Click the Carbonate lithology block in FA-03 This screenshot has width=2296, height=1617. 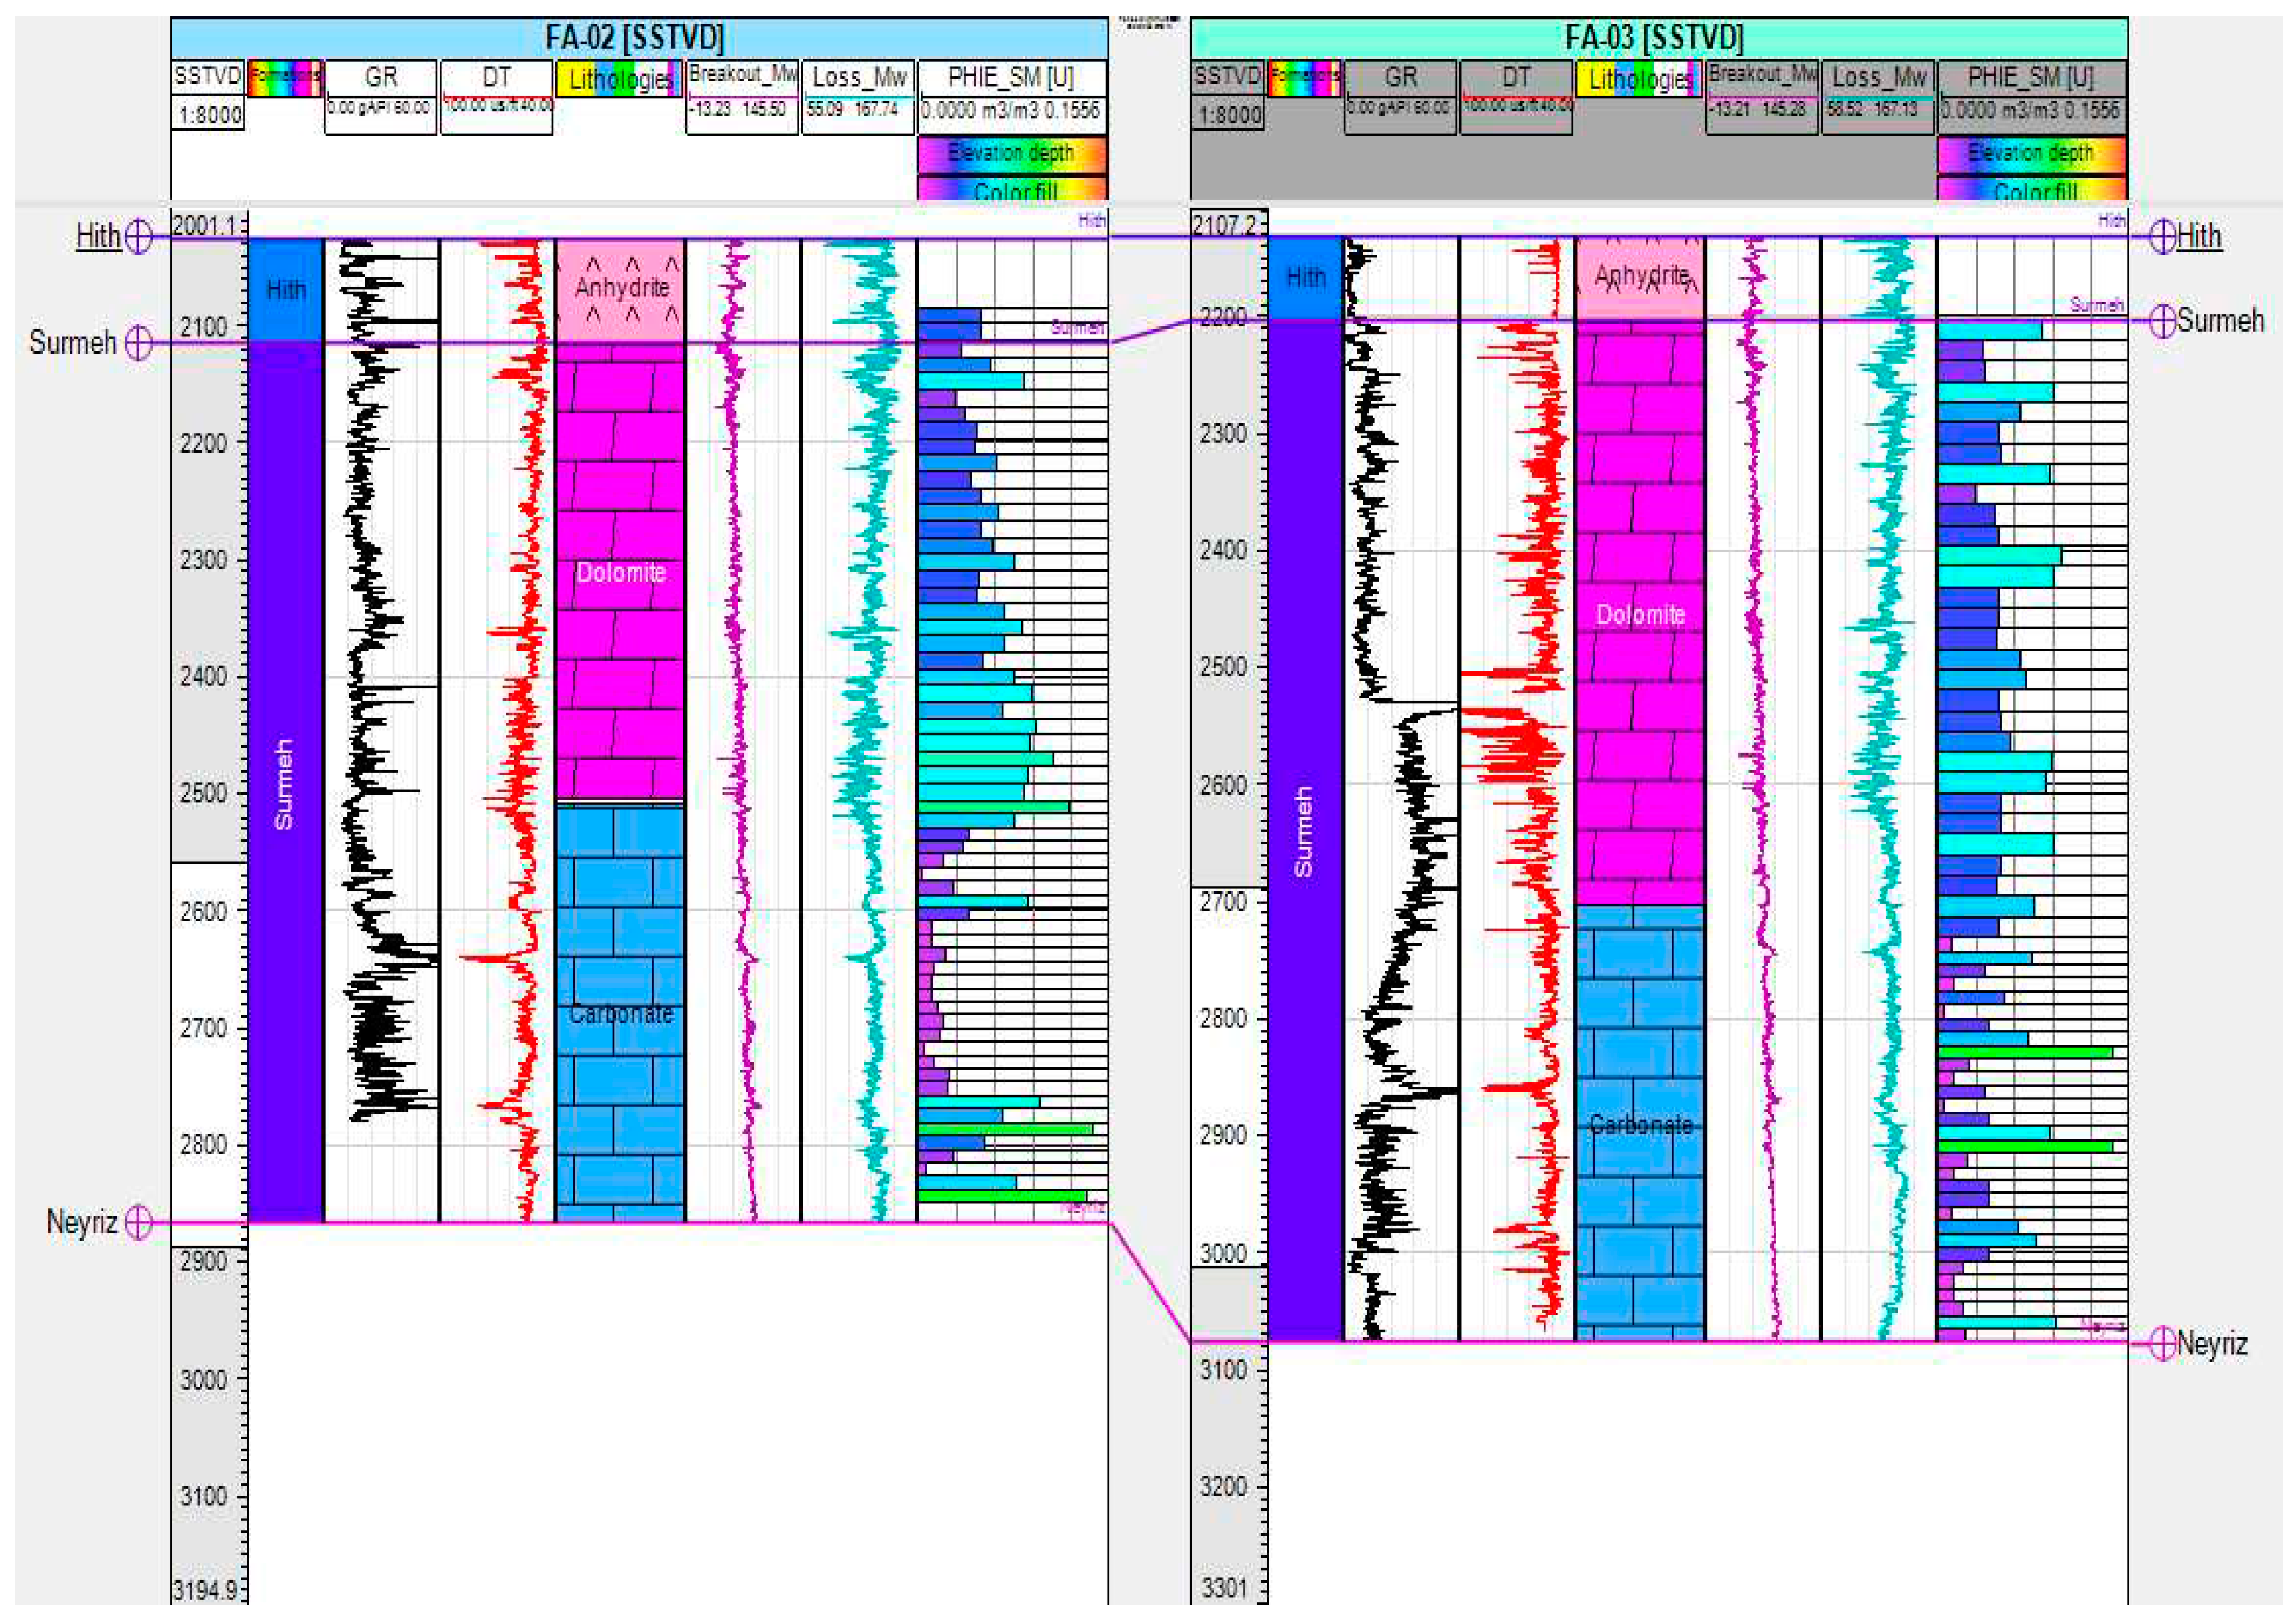pos(1640,1124)
